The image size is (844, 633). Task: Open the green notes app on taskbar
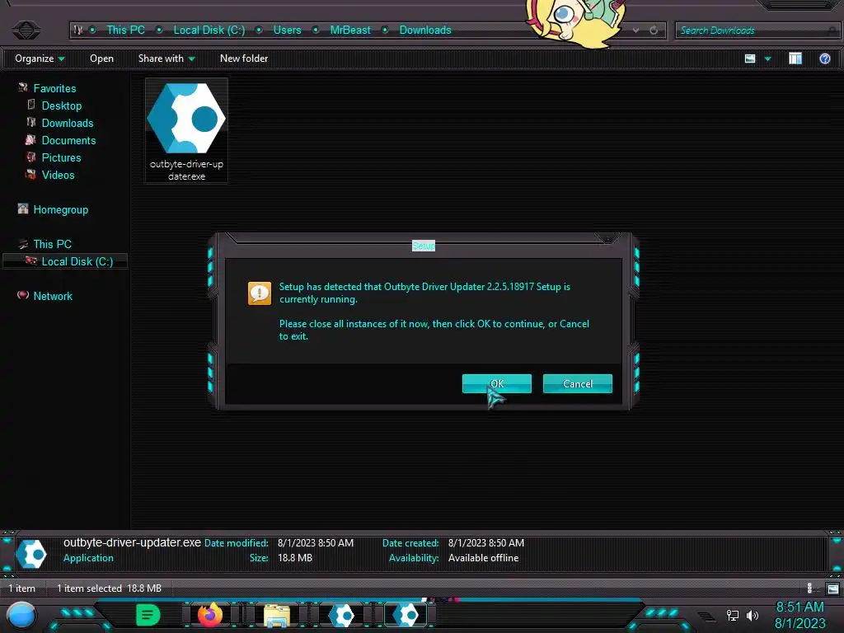pyautogui.click(x=148, y=615)
